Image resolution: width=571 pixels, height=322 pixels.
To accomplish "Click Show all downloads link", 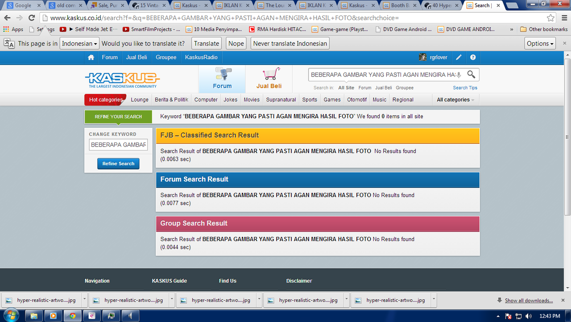I will click(x=529, y=301).
